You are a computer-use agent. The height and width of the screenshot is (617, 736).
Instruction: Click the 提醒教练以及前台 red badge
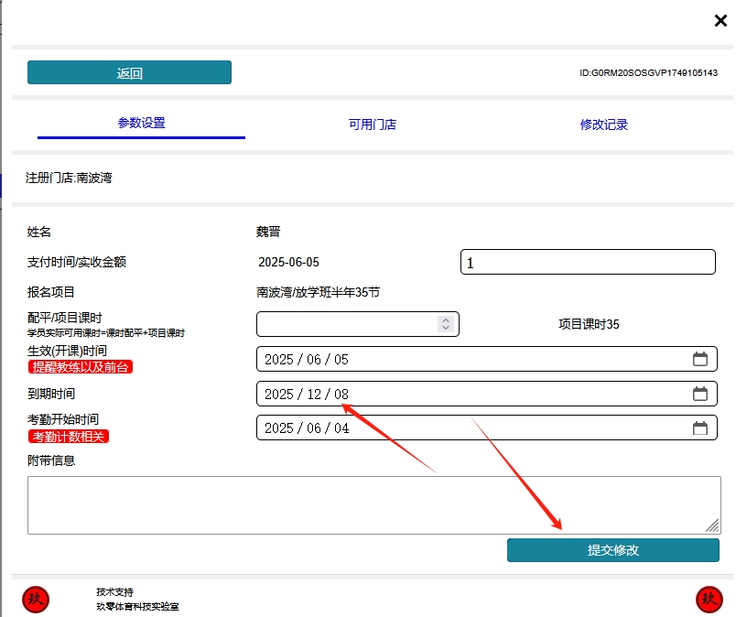pyautogui.click(x=81, y=367)
